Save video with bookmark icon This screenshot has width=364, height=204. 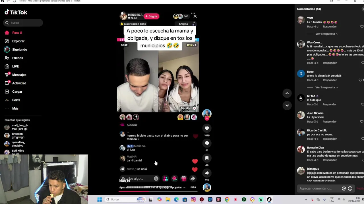(x=207, y=158)
